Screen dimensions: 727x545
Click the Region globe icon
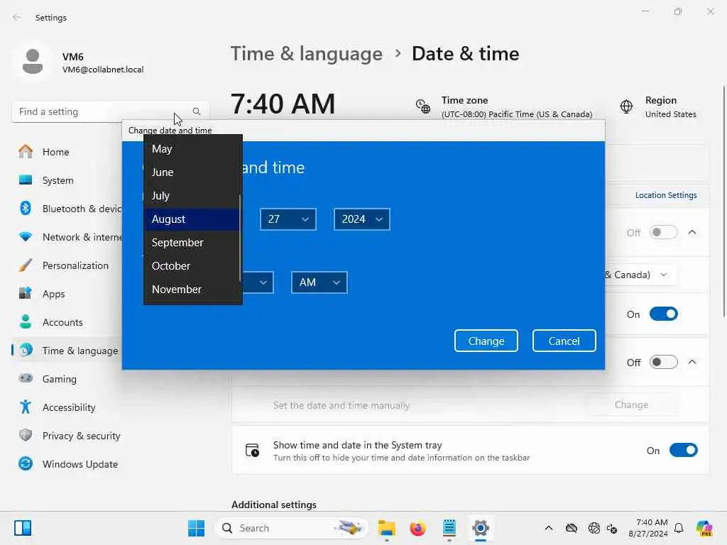pos(626,106)
